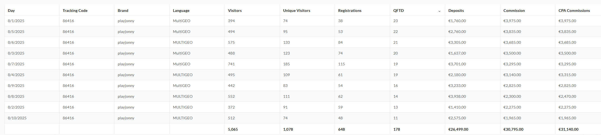The width and height of the screenshot is (601, 135).
Task: Sort by Deposits column header
Action: click(456, 11)
